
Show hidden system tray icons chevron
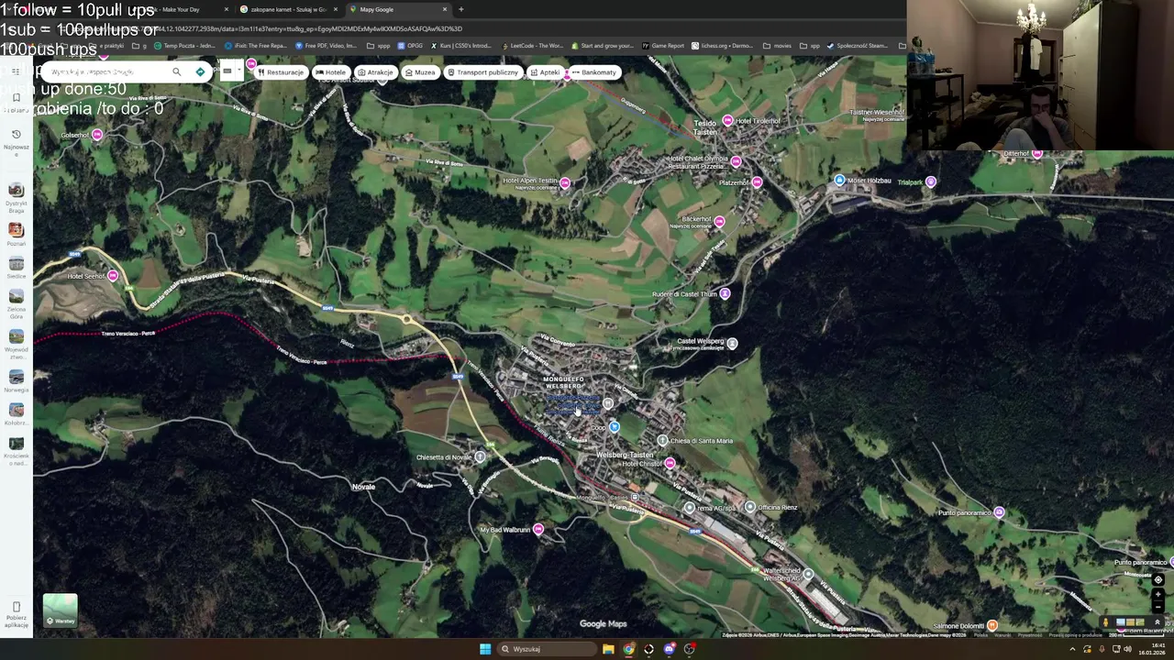[1072, 649]
